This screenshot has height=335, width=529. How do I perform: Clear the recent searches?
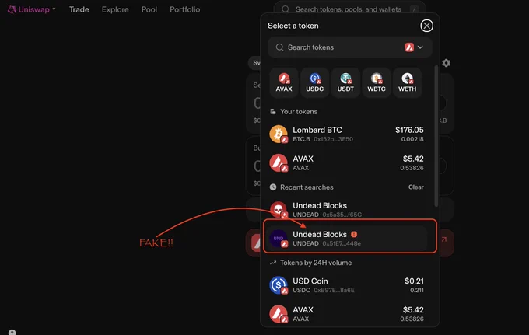[415, 187]
